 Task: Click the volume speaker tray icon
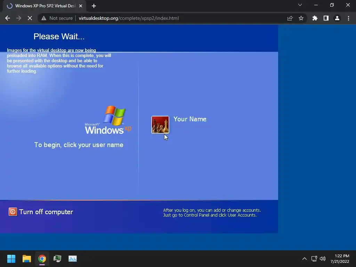pyautogui.click(x=323, y=259)
